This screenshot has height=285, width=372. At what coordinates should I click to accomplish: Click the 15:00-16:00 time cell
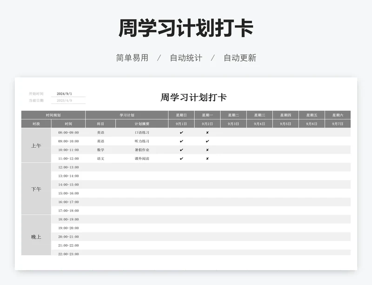point(68,193)
